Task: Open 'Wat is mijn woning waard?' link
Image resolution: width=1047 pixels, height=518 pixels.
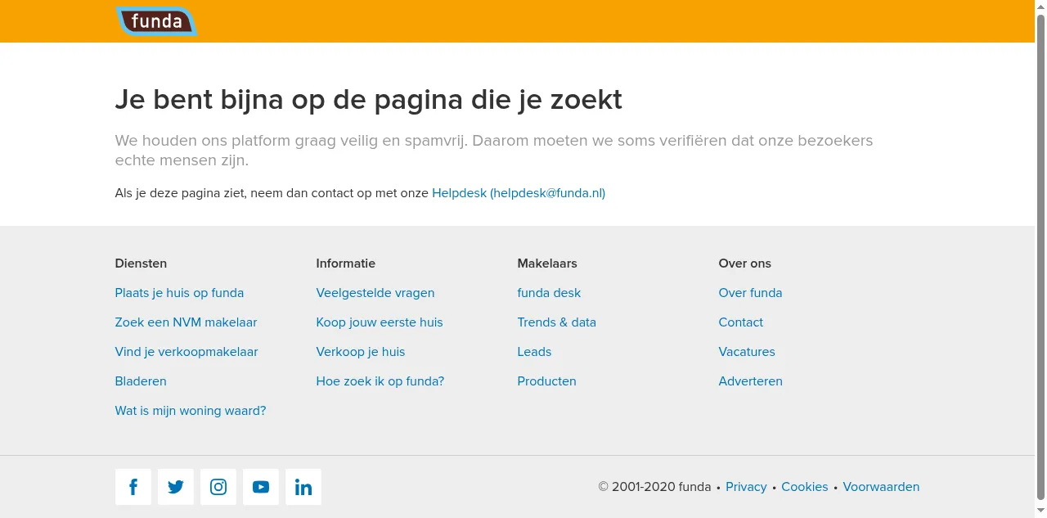Action: (191, 411)
